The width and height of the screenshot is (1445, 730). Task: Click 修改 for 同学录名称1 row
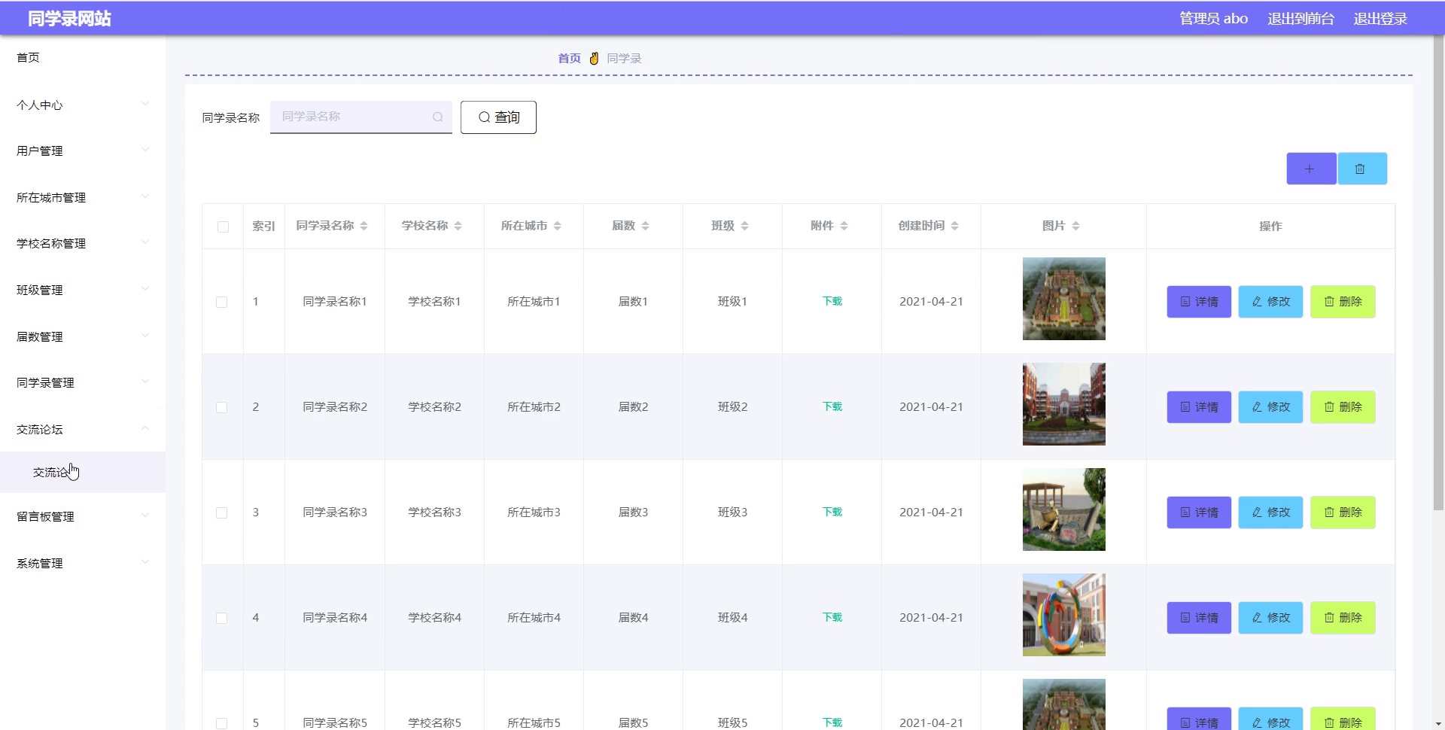[x=1270, y=302]
